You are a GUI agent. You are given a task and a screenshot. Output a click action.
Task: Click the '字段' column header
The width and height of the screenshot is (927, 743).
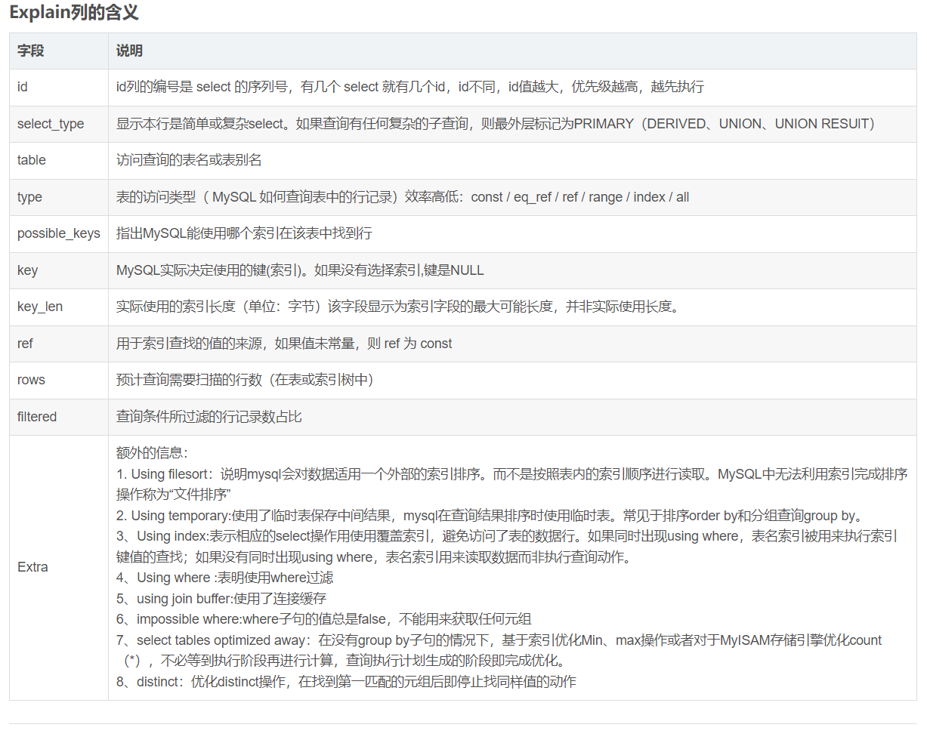(x=59, y=51)
